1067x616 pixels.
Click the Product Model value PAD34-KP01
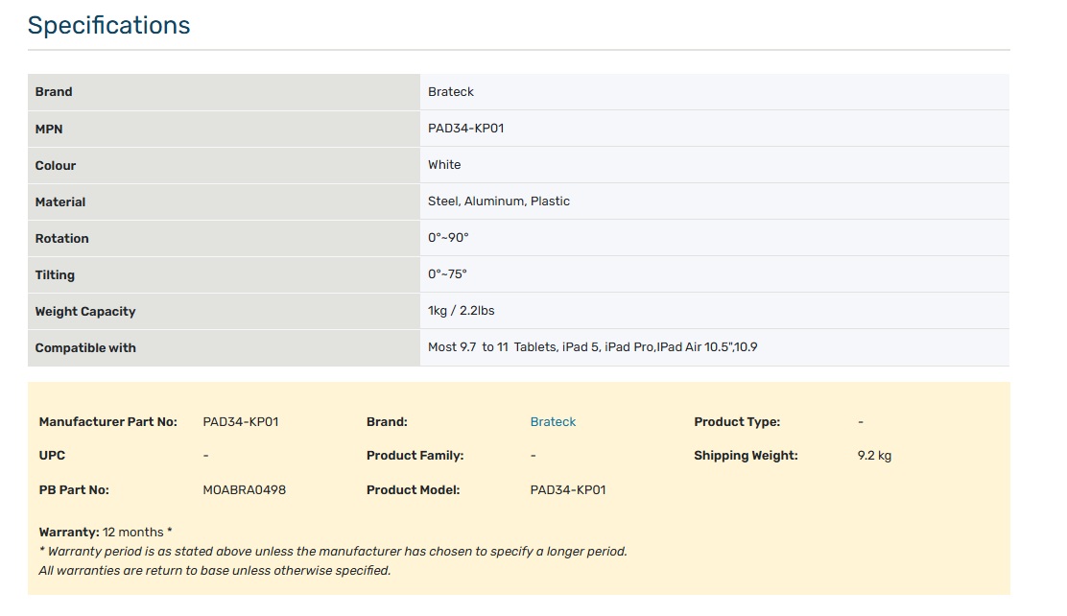(568, 490)
